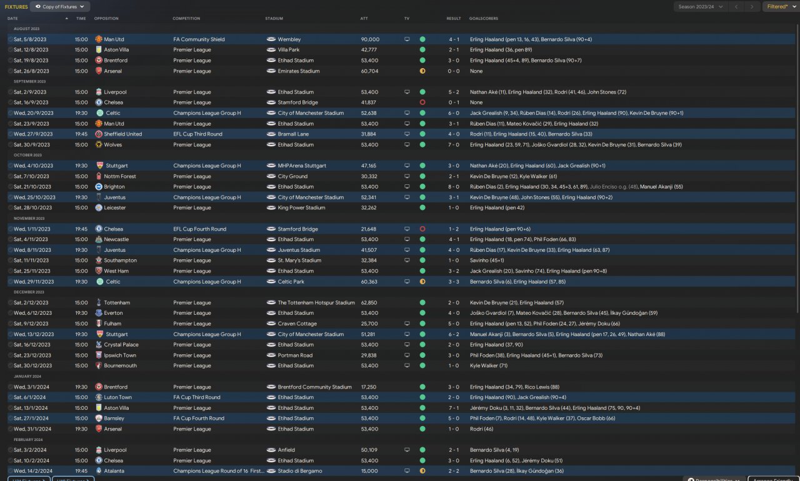Click the green win indicator on Wolves row
Image resolution: width=800 pixels, height=481 pixels.
(x=422, y=145)
